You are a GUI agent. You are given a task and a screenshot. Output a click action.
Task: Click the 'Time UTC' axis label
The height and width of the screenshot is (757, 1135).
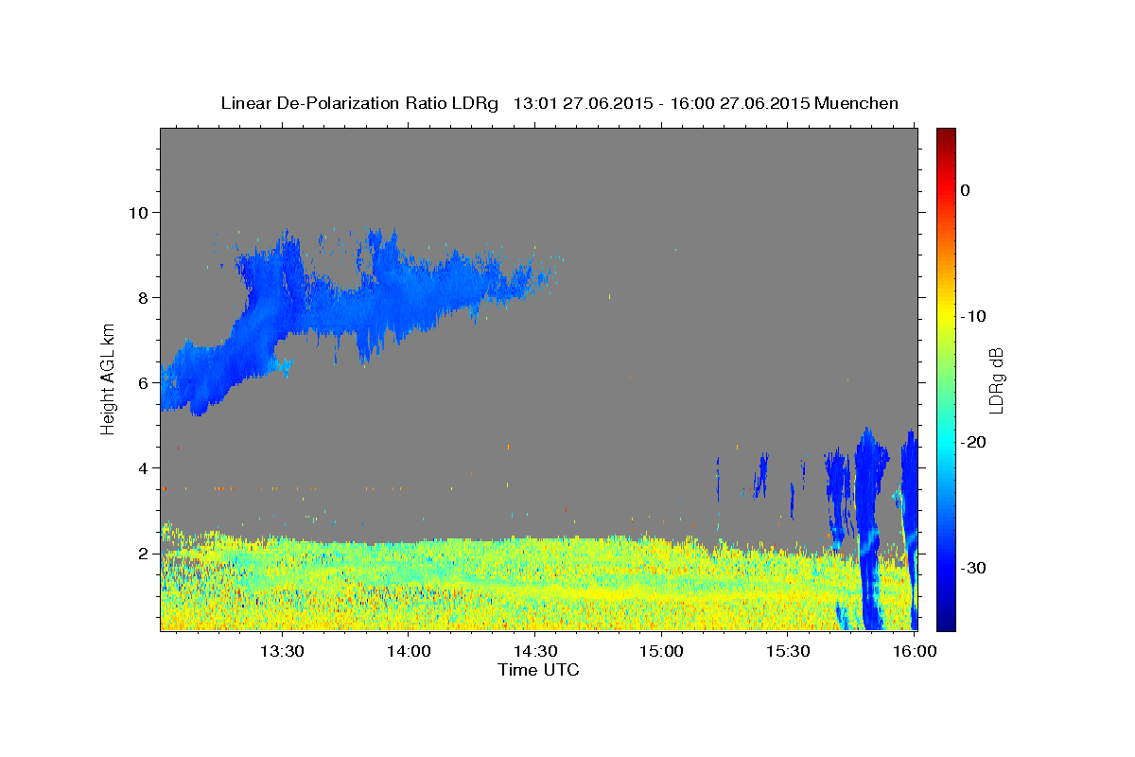coord(538,670)
